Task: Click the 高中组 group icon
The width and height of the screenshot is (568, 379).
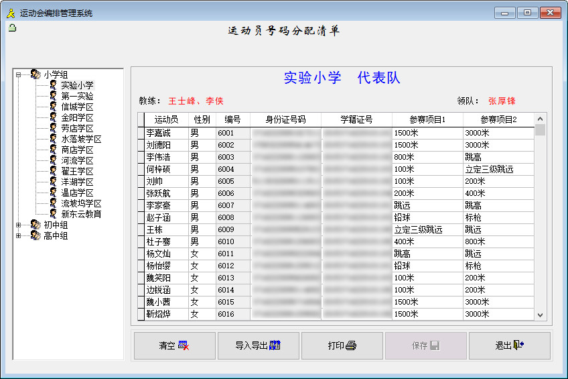Action: tap(35, 235)
